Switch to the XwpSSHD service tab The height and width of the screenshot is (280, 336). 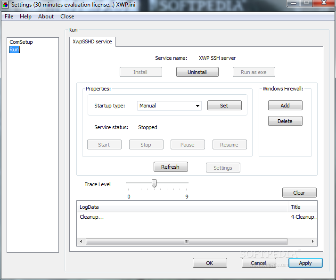[92, 41]
